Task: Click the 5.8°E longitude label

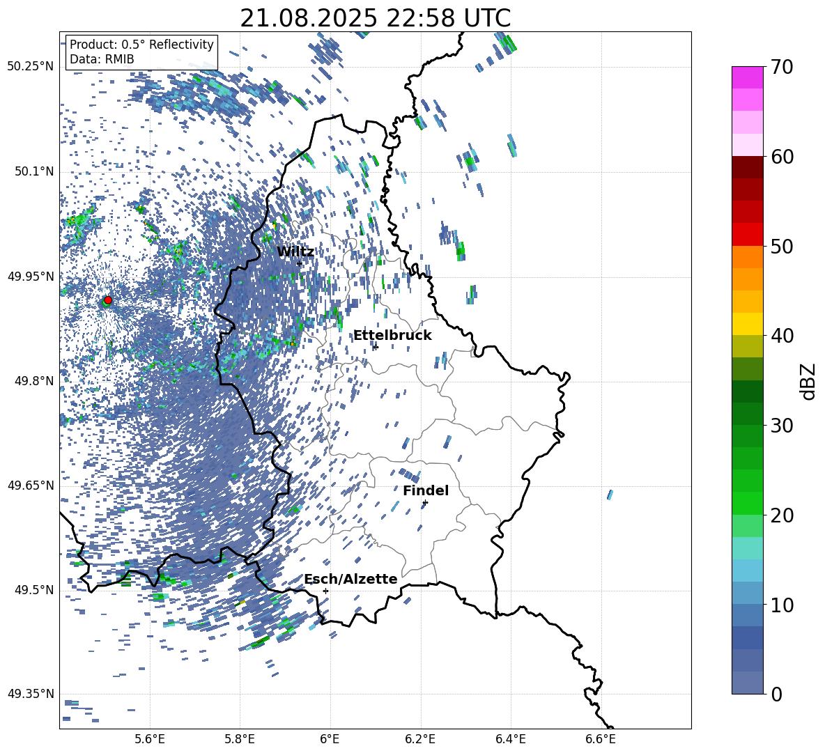Action: (x=240, y=739)
